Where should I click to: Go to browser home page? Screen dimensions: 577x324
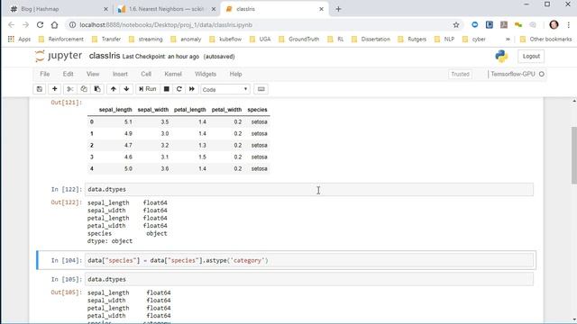coord(54,24)
